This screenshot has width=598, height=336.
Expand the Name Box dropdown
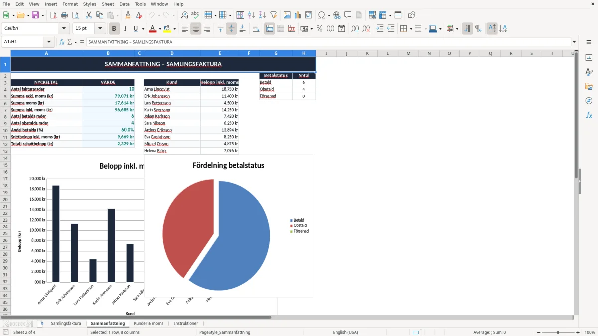click(x=49, y=42)
